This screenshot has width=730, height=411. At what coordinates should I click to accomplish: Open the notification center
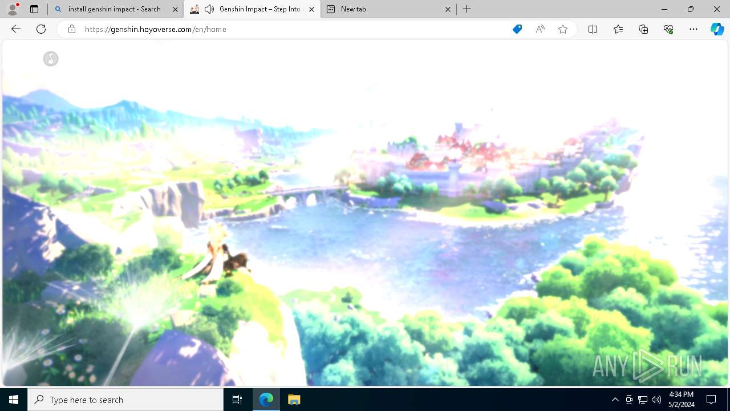click(x=711, y=400)
